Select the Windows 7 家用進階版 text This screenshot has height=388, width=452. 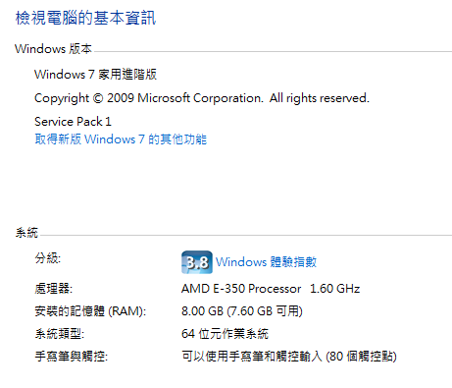coord(95,75)
